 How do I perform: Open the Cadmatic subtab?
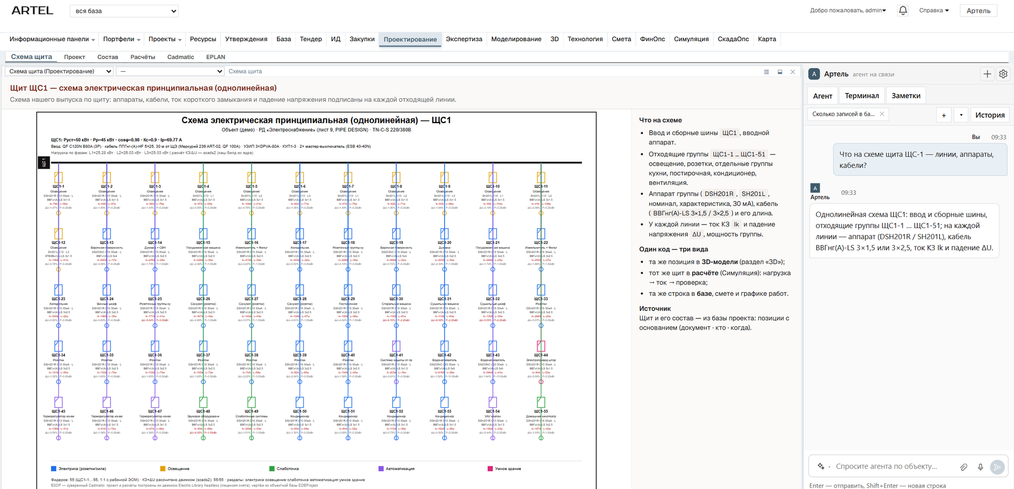pyautogui.click(x=181, y=57)
